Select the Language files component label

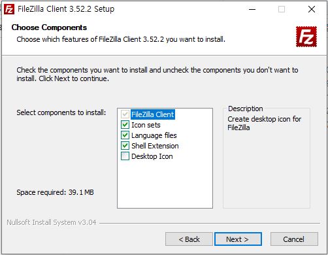coord(154,135)
